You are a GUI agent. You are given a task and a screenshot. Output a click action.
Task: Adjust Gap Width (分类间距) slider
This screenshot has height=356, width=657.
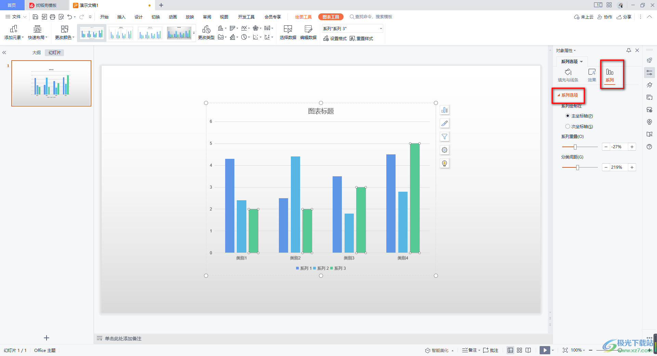pos(578,167)
